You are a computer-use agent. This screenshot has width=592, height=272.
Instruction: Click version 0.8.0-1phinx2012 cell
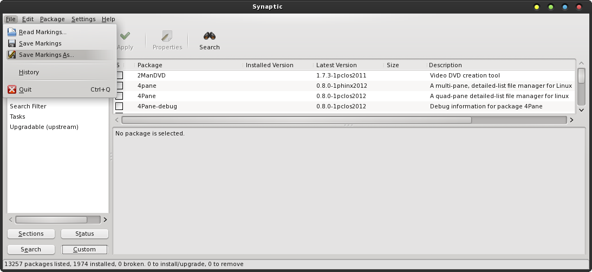342,86
